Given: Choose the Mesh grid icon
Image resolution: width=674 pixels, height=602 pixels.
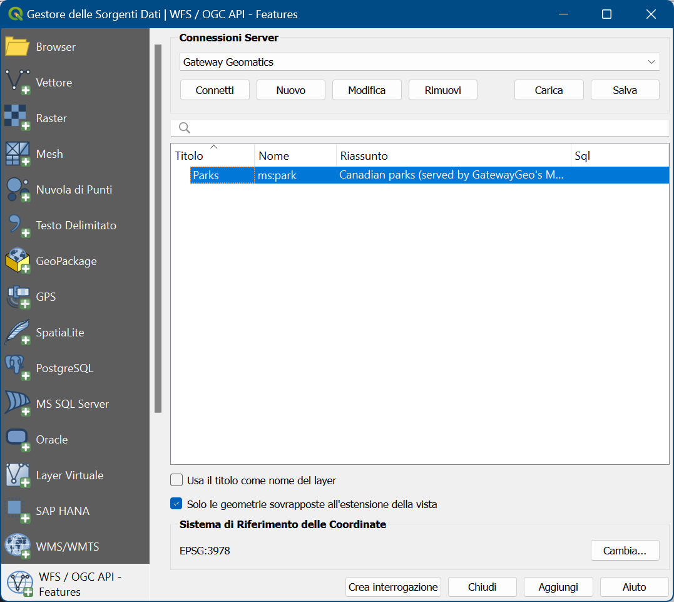Looking at the screenshot, I should (17, 153).
